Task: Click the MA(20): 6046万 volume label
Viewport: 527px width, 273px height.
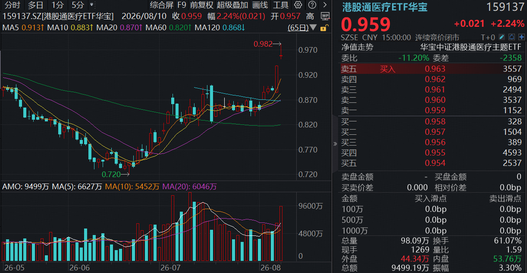Action: (190, 187)
